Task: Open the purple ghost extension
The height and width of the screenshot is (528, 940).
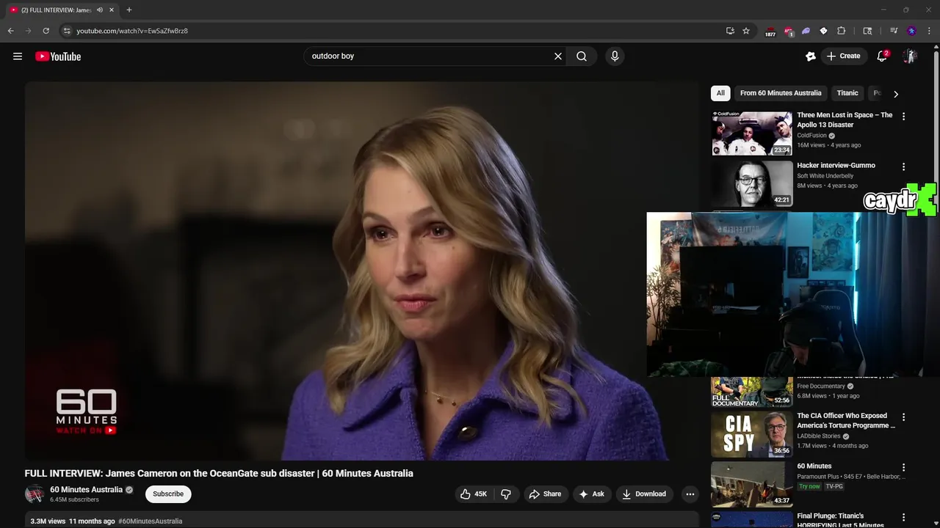Action: [806, 31]
